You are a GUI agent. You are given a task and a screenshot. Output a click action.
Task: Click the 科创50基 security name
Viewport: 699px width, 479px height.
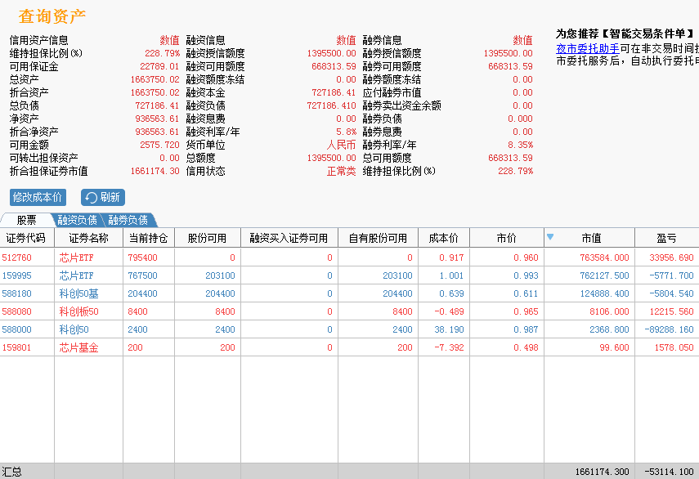click(79, 293)
